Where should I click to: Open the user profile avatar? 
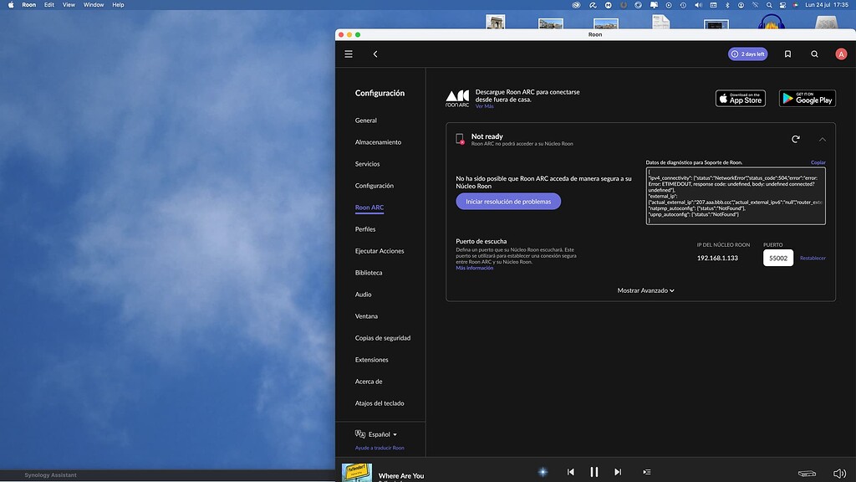tap(841, 54)
